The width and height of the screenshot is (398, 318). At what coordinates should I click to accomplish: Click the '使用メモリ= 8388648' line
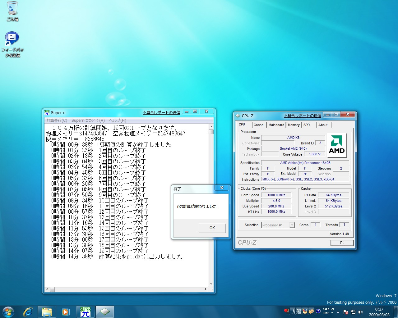coord(75,139)
